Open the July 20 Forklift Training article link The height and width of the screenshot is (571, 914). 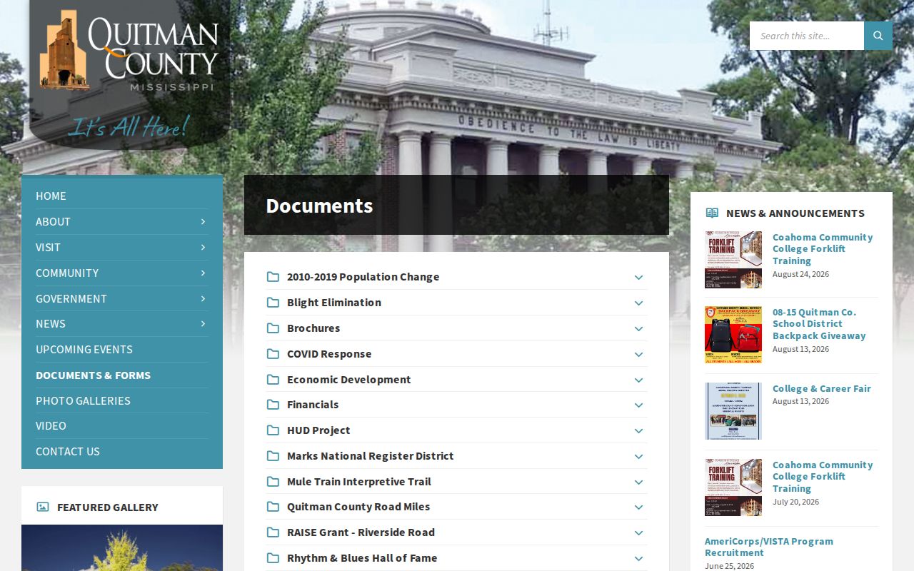[823, 476]
